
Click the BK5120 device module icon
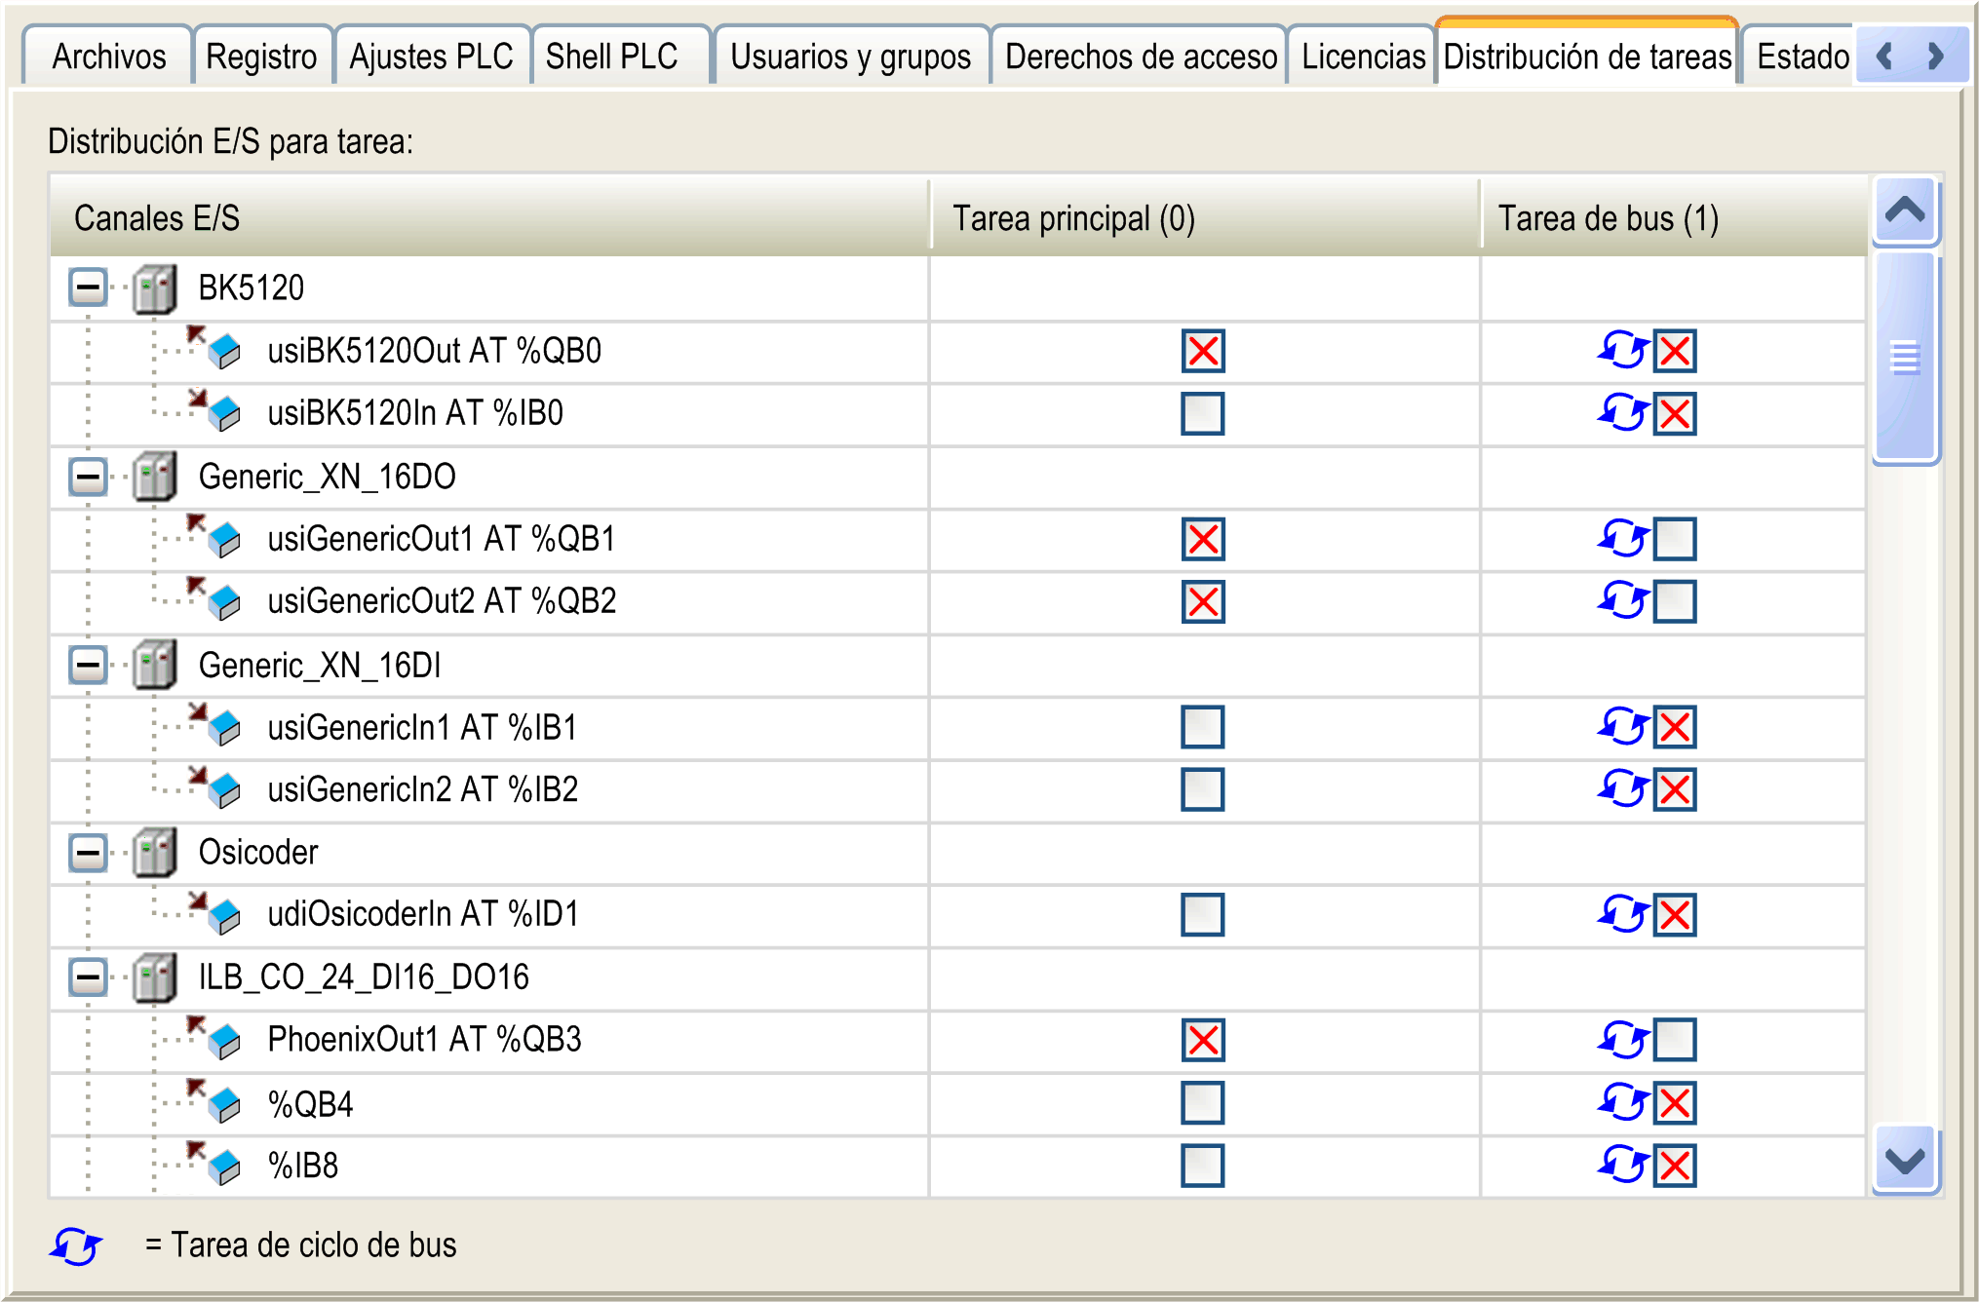154,288
